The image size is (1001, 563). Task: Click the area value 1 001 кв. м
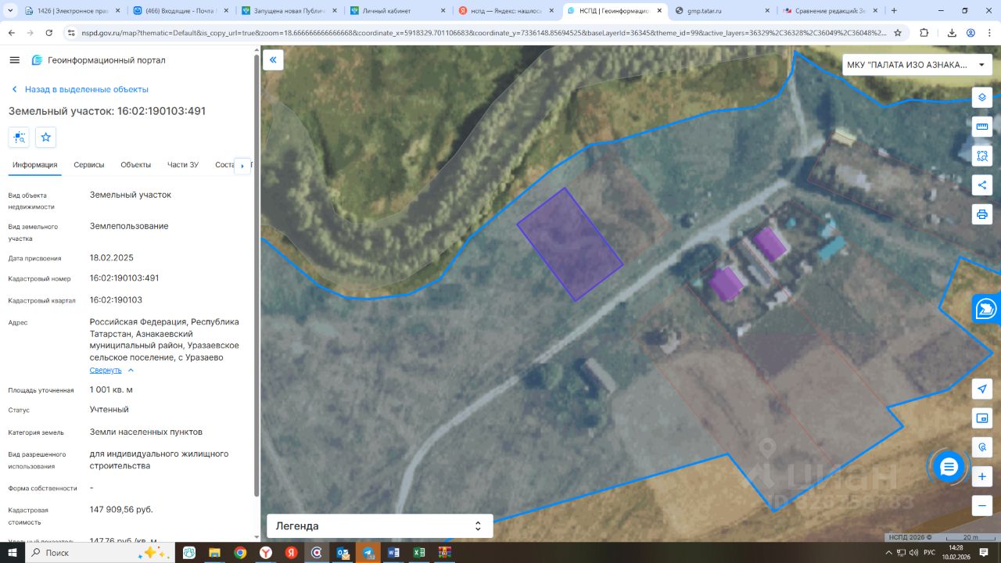[x=111, y=389]
